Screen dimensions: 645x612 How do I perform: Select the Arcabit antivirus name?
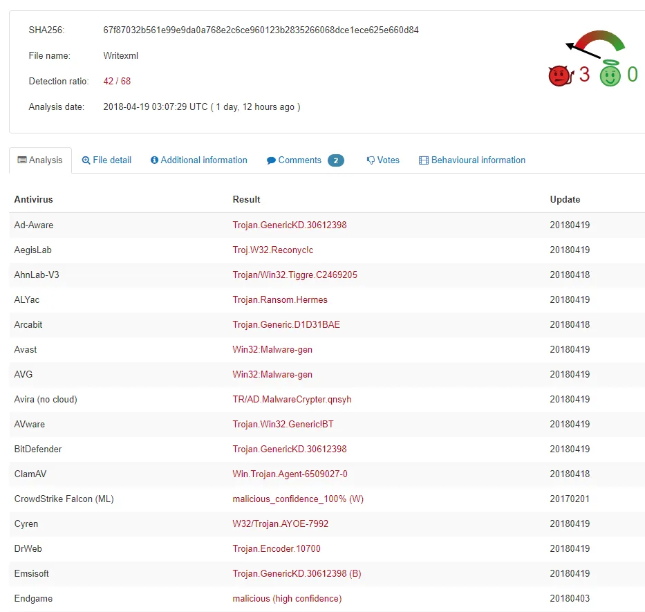point(28,325)
